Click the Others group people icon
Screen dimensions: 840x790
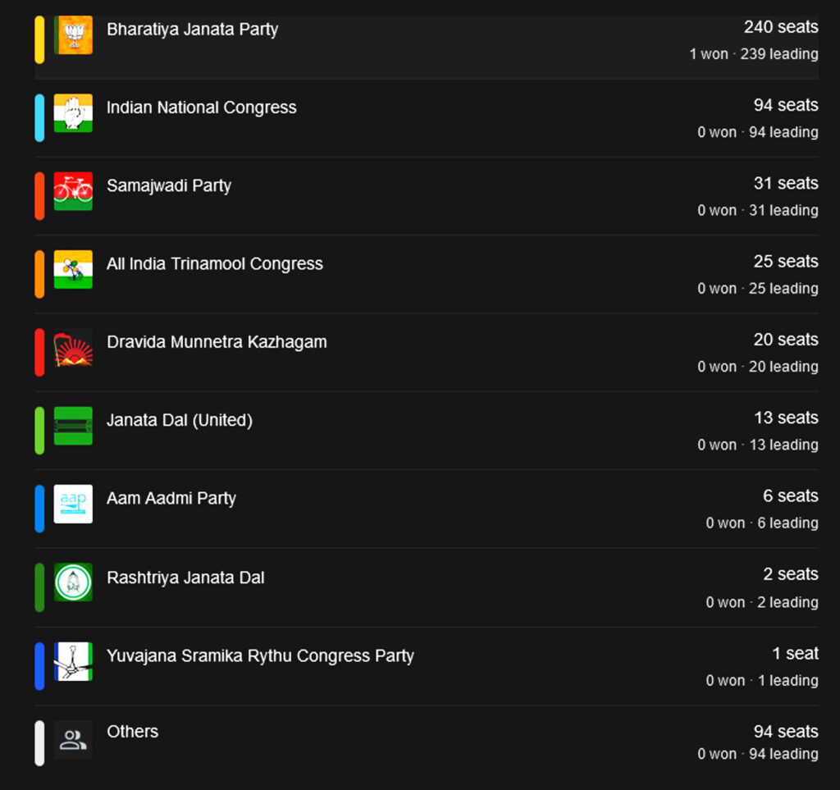tap(73, 739)
